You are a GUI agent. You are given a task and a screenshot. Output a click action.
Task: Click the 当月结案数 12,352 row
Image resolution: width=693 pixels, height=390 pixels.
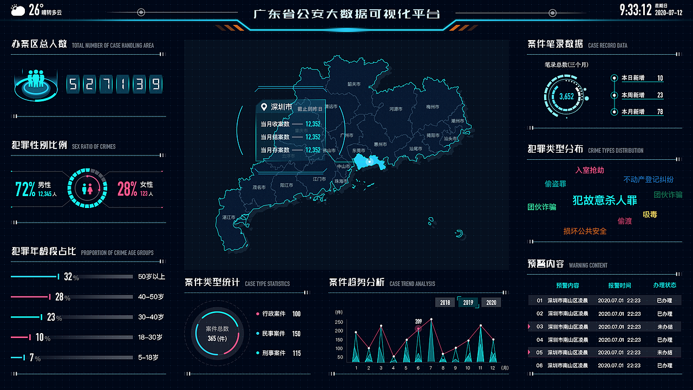291,137
